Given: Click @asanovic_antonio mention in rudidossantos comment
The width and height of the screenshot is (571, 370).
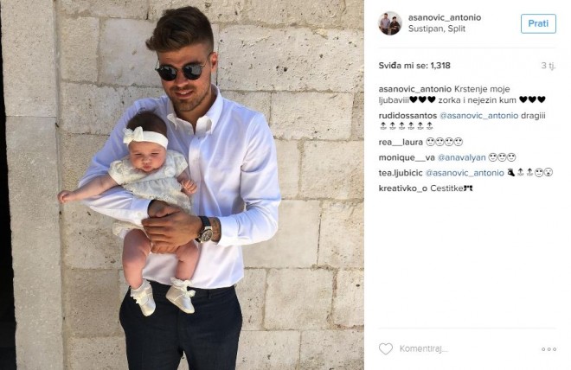Looking at the screenshot, I should pos(479,116).
